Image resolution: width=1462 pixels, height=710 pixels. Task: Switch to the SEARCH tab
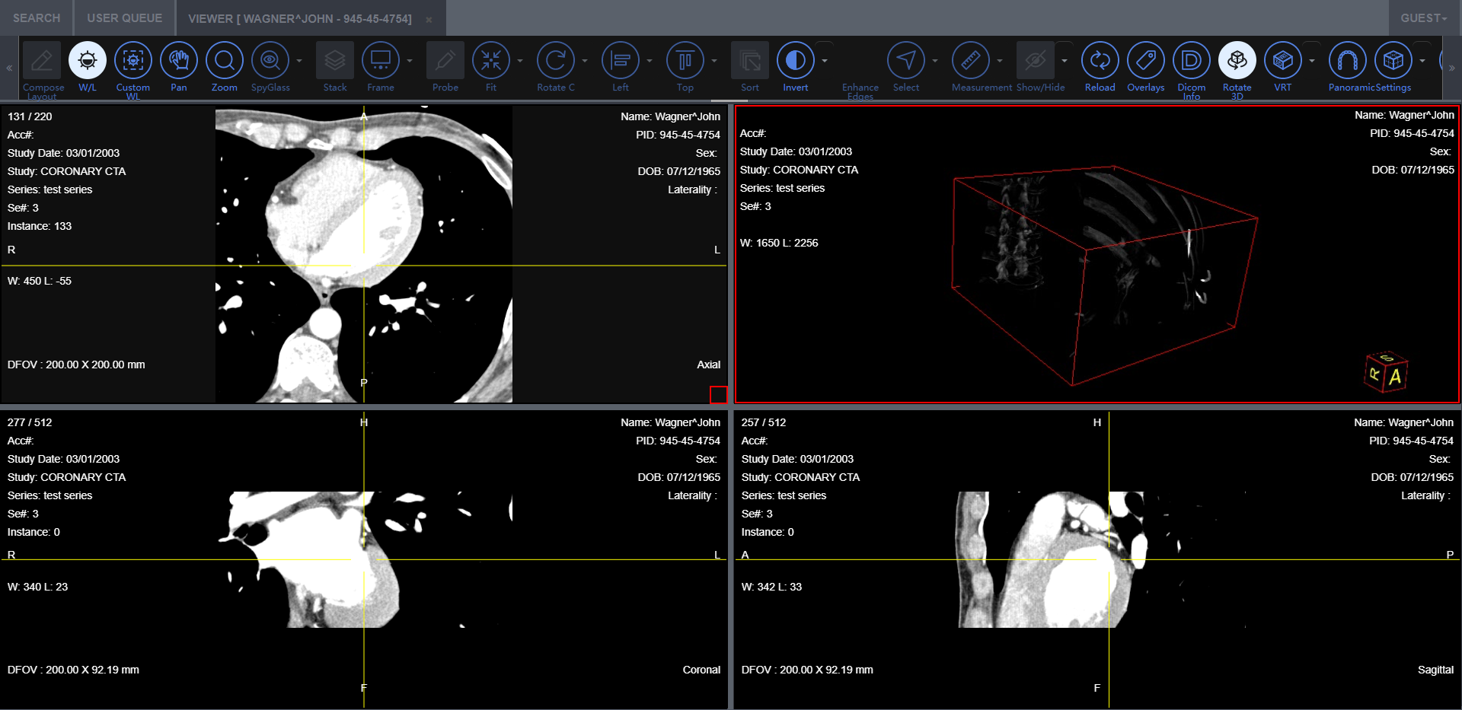click(36, 18)
